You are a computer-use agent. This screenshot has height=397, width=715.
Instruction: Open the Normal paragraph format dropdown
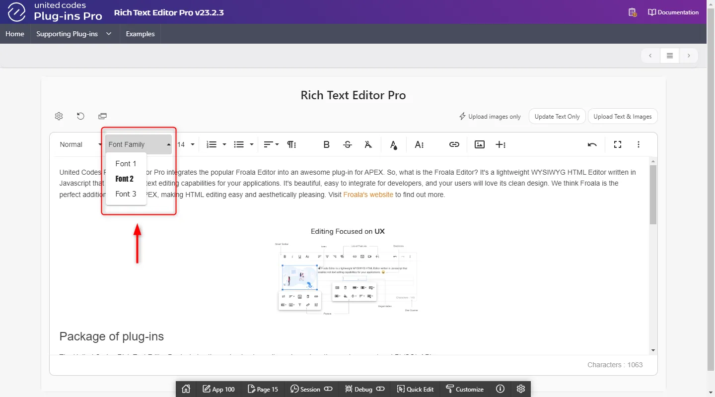coord(79,144)
